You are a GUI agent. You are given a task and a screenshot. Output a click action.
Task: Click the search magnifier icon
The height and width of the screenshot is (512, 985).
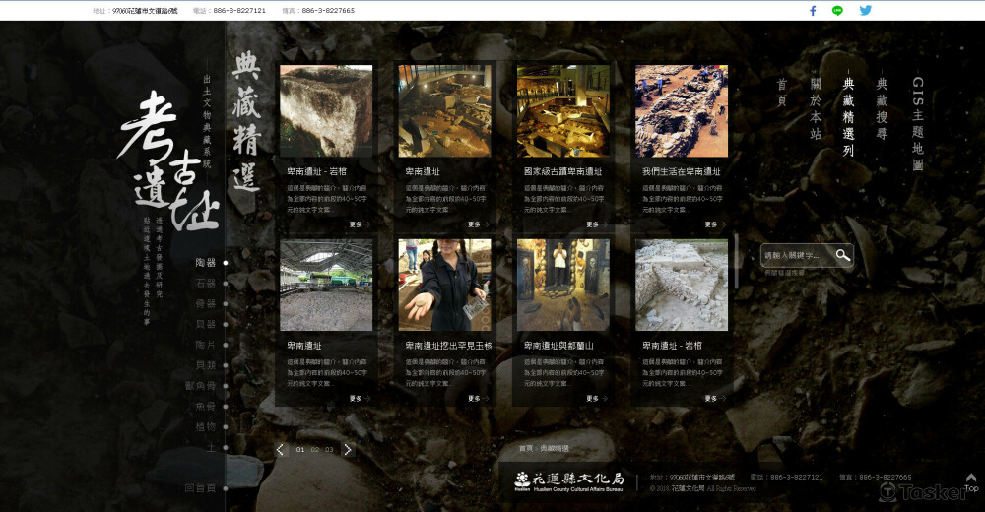coord(842,255)
